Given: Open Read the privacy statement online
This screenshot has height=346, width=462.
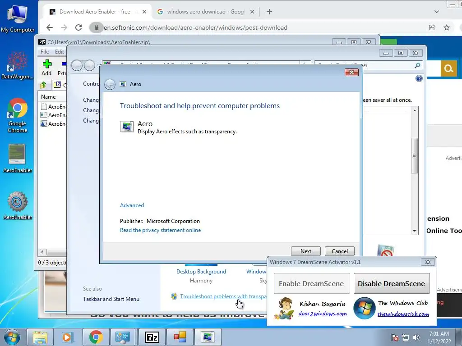Looking at the screenshot, I should click(x=160, y=230).
